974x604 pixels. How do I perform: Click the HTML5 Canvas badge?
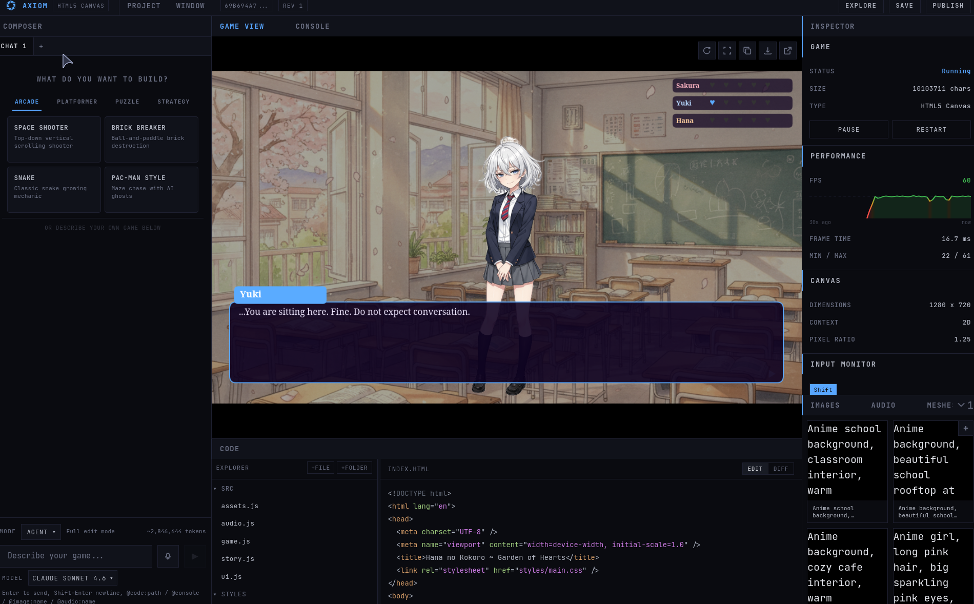[80, 6]
